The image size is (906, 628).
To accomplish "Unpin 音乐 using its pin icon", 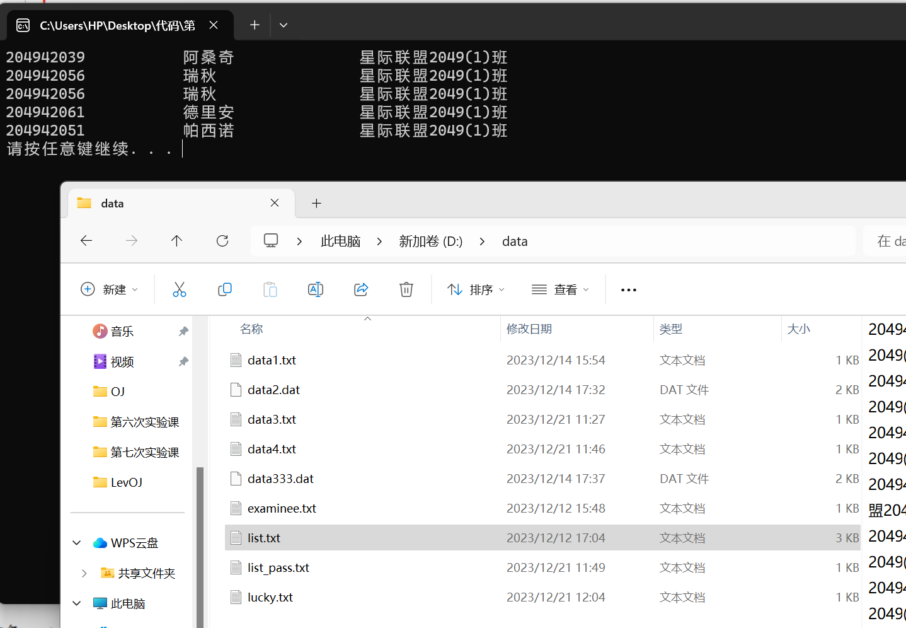I will tap(183, 331).
